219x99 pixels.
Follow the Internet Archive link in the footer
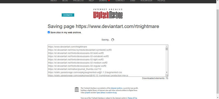click(x=116, y=88)
